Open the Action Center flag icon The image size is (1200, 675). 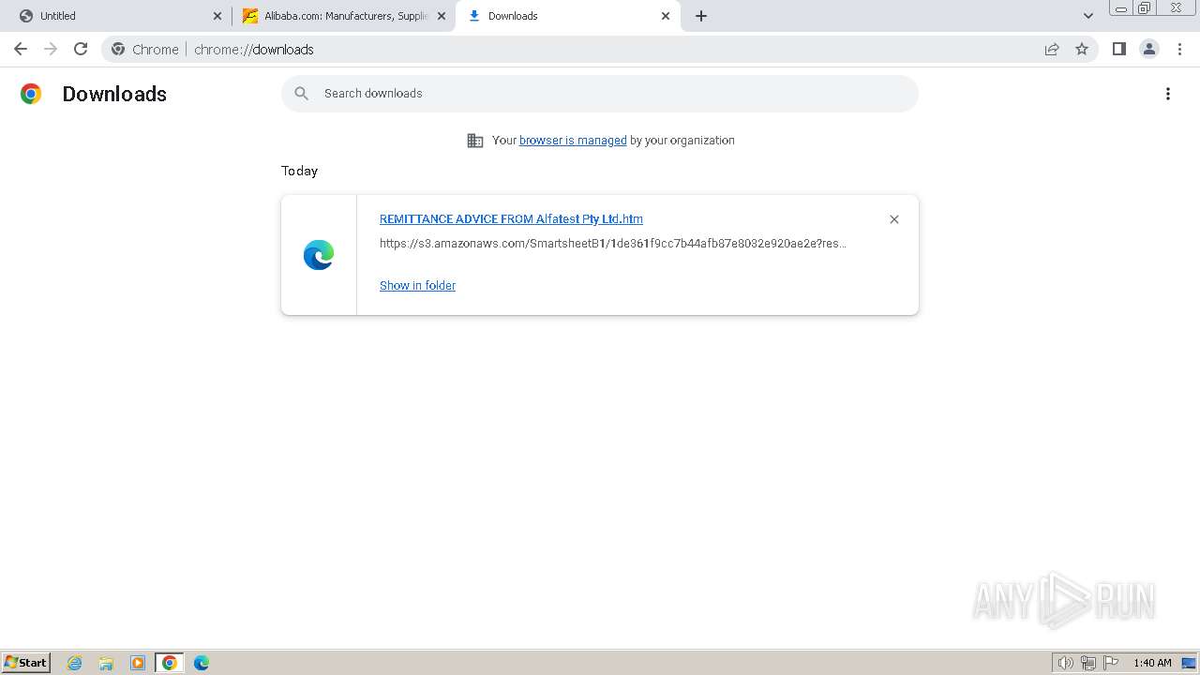(1111, 663)
